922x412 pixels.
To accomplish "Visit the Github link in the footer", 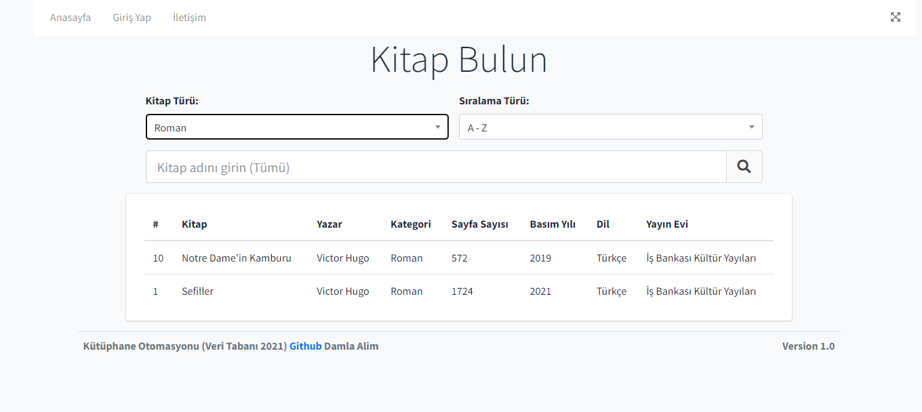I will 305,346.
